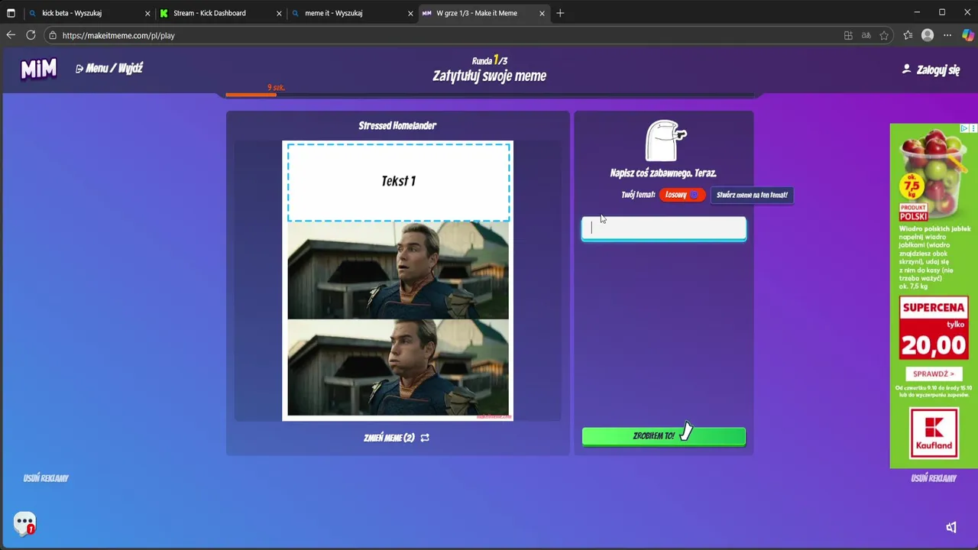978x550 pixels.
Task: Open ad info triangle icon
Action: [964, 128]
